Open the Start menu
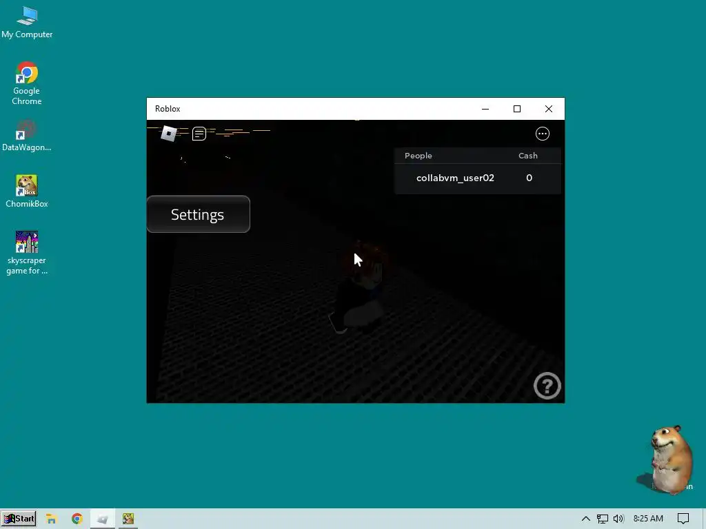Screen dimensions: 706x529 (19, 519)
